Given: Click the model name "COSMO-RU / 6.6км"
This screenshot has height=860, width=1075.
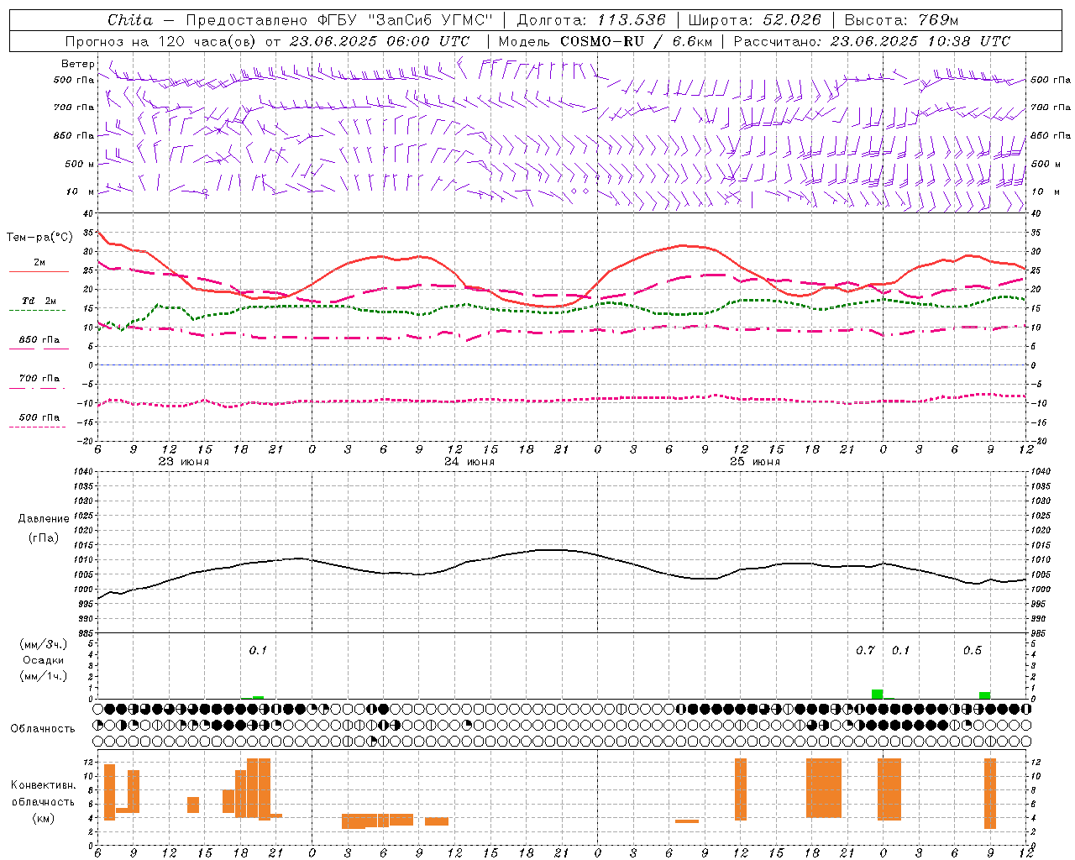Looking at the screenshot, I should 637,41.
